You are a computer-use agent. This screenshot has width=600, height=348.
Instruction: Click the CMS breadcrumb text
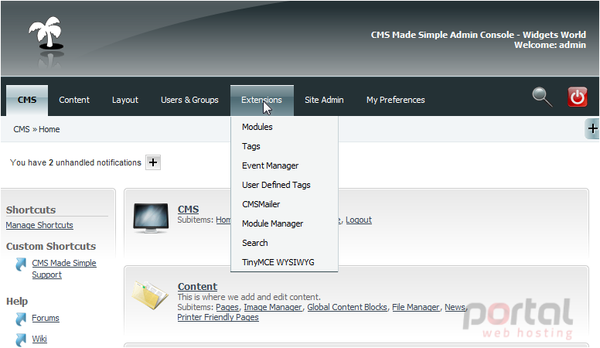(x=22, y=129)
